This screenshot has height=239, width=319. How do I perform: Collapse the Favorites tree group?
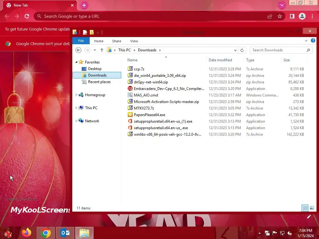77,62
